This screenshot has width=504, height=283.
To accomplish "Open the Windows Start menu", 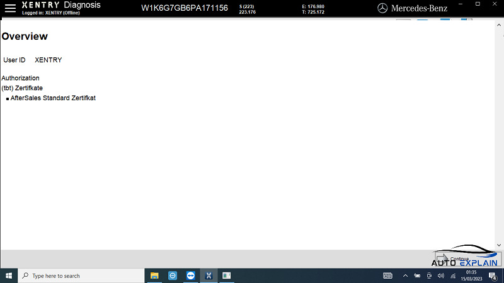I will click(x=9, y=276).
